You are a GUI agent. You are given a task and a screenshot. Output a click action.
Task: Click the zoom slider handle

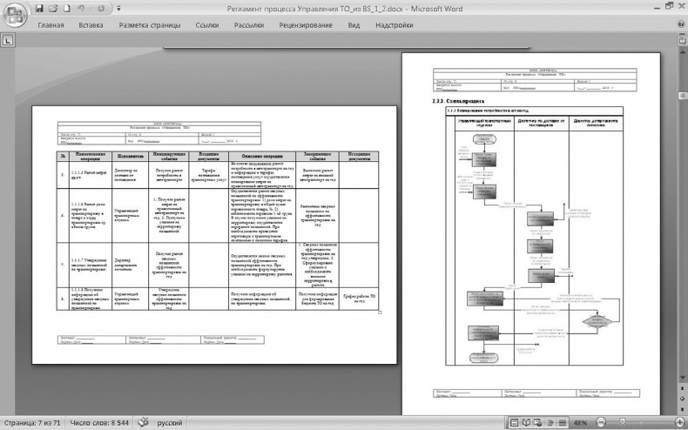pos(621,422)
